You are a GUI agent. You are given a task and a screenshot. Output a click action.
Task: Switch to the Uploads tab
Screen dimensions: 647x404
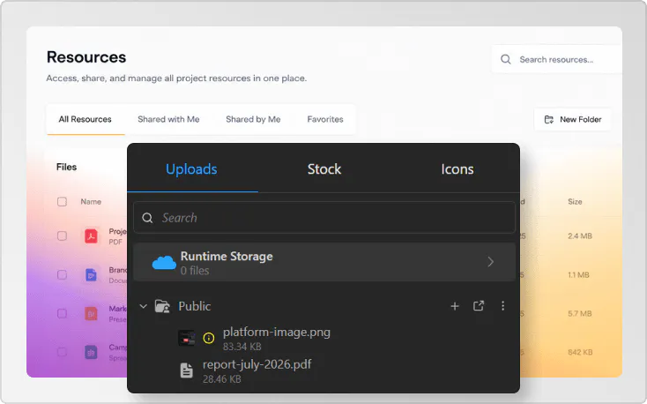coord(191,169)
